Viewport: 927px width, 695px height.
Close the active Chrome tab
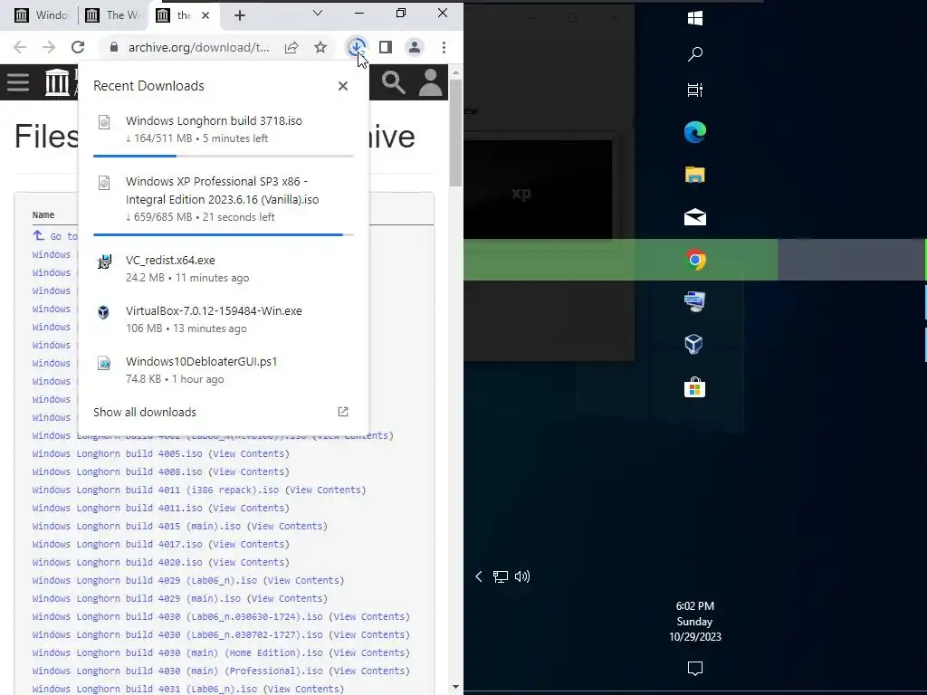coord(205,15)
